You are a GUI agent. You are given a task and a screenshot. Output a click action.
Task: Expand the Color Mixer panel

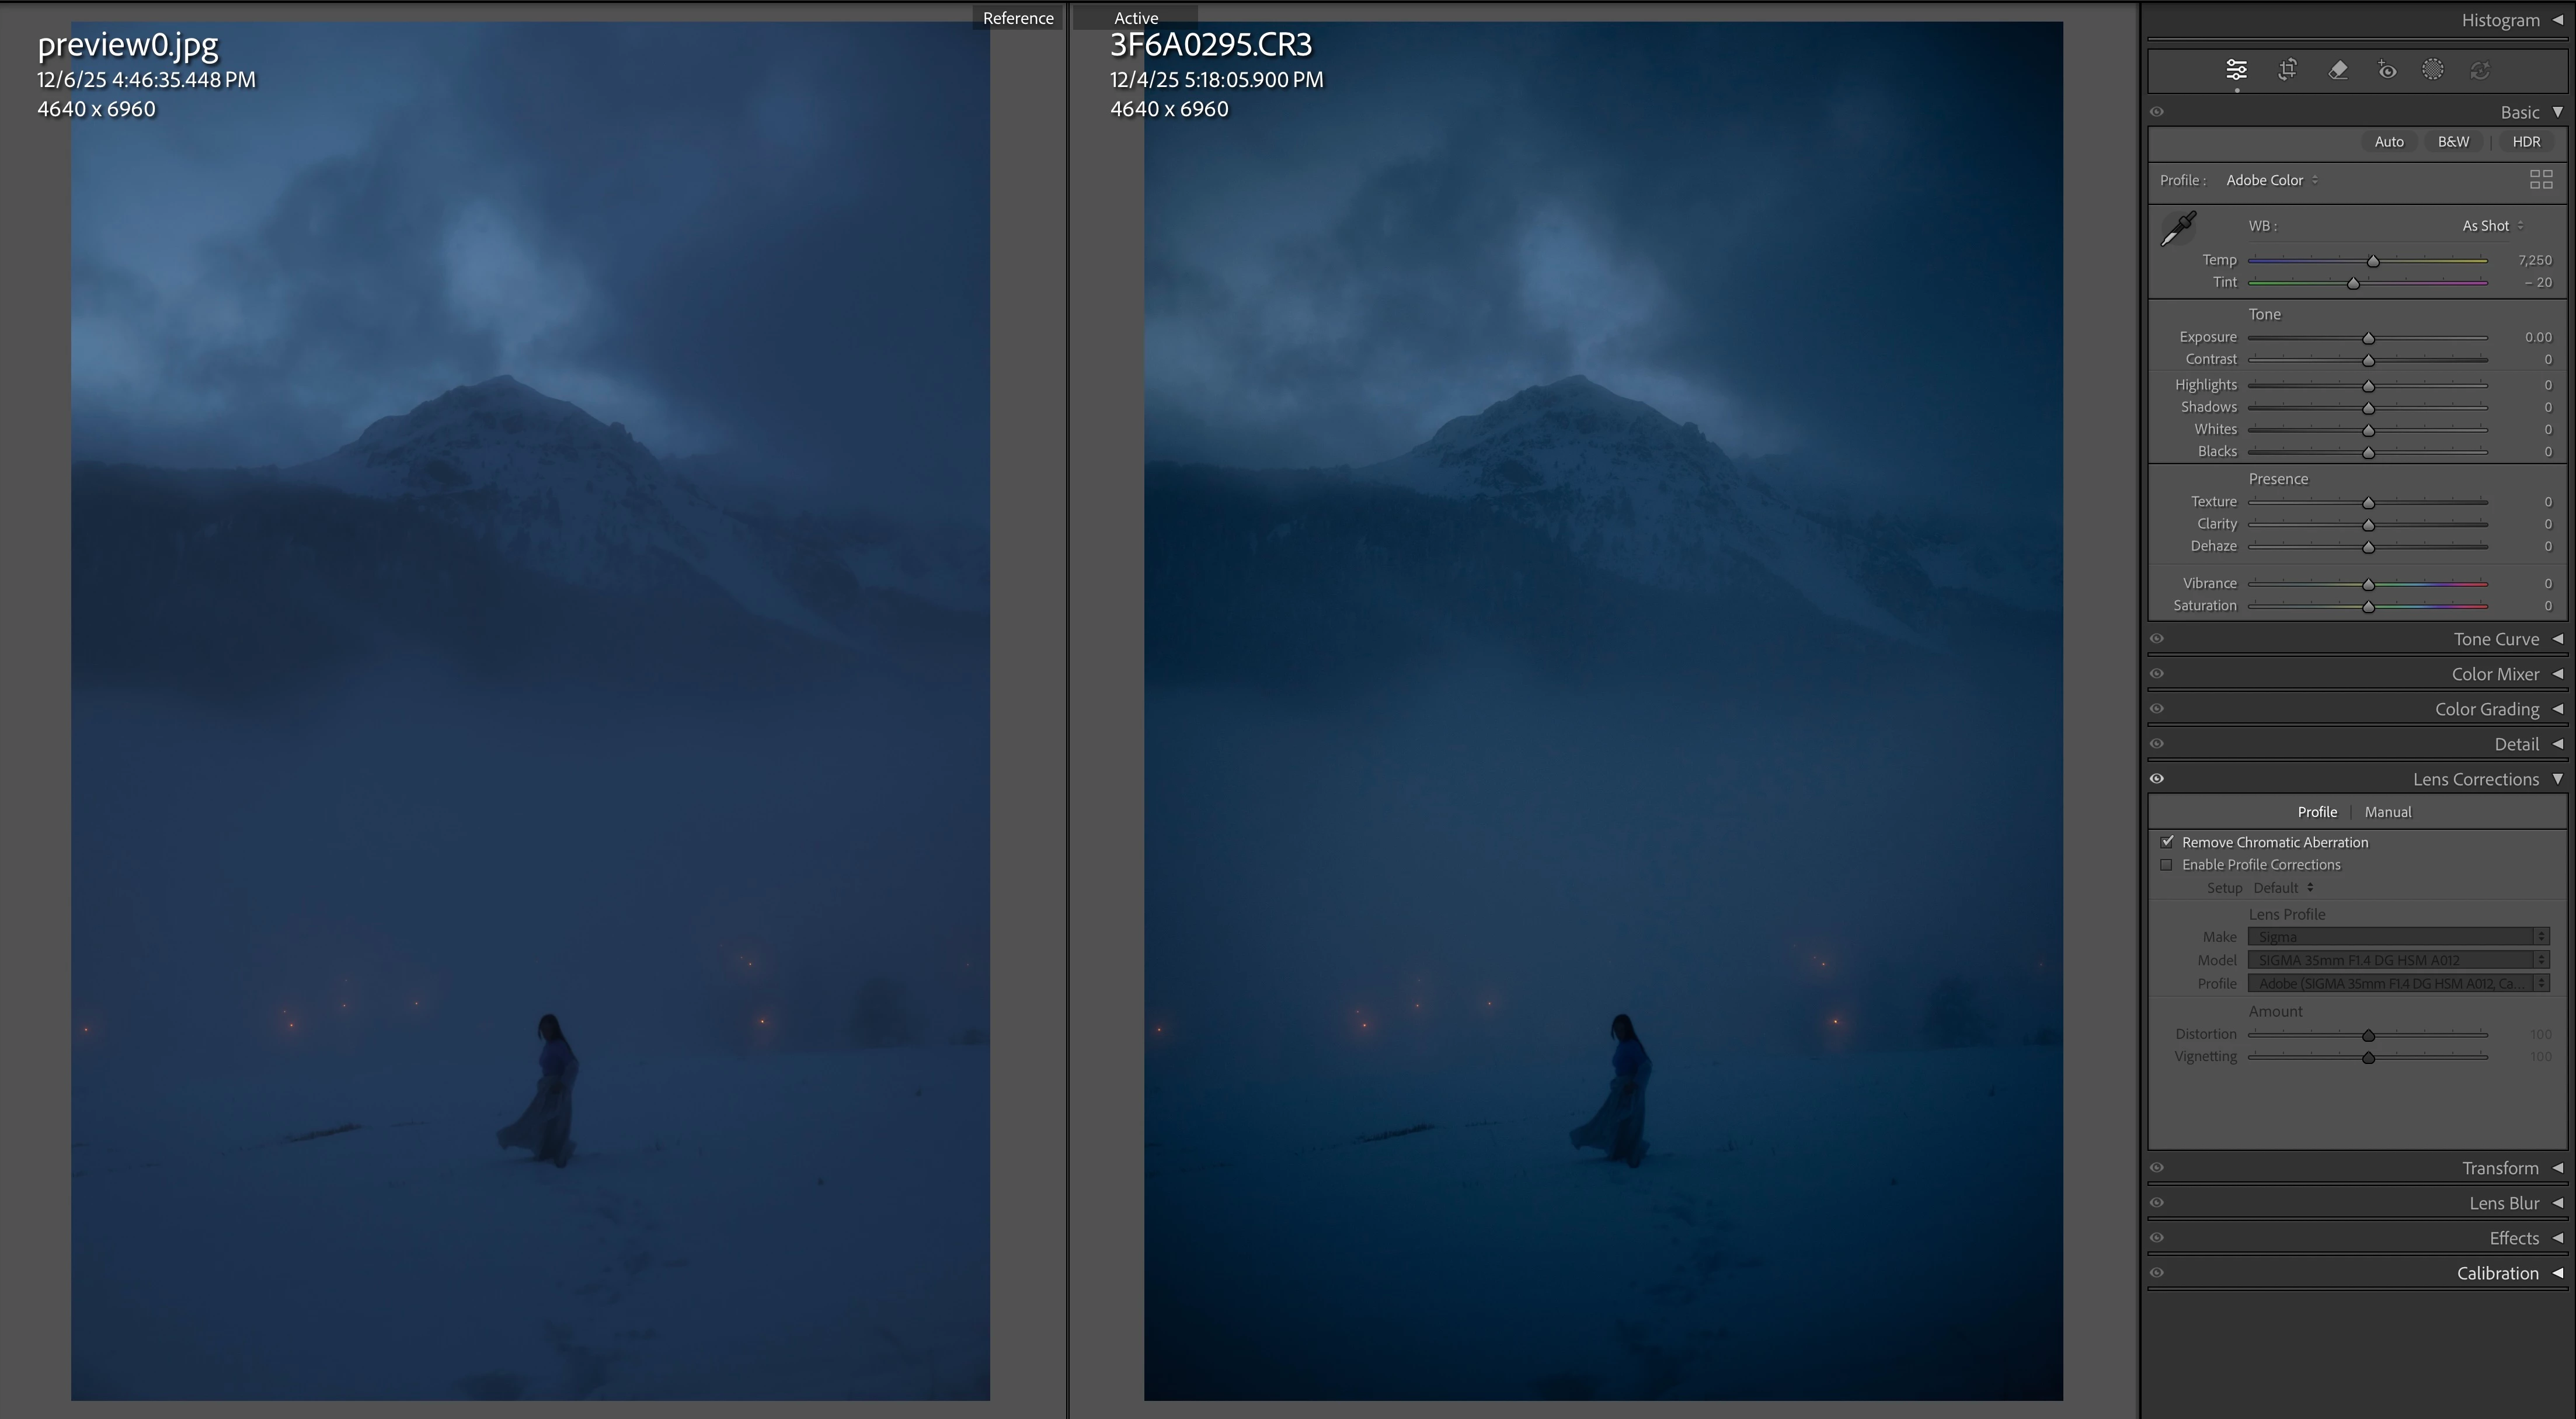(x=2558, y=674)
